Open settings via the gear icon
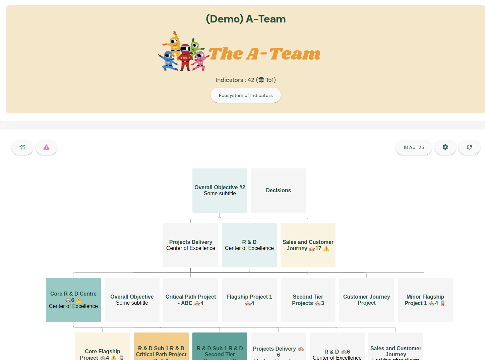This screenshot has height=360, width=485. 445,147
